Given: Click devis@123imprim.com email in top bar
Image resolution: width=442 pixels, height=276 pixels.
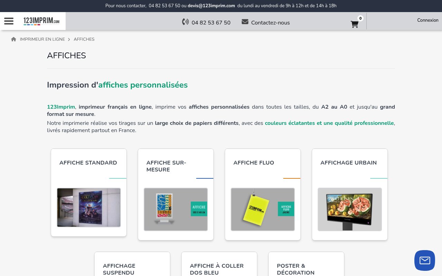Looking at the screenshot, I should coord(211,6).
